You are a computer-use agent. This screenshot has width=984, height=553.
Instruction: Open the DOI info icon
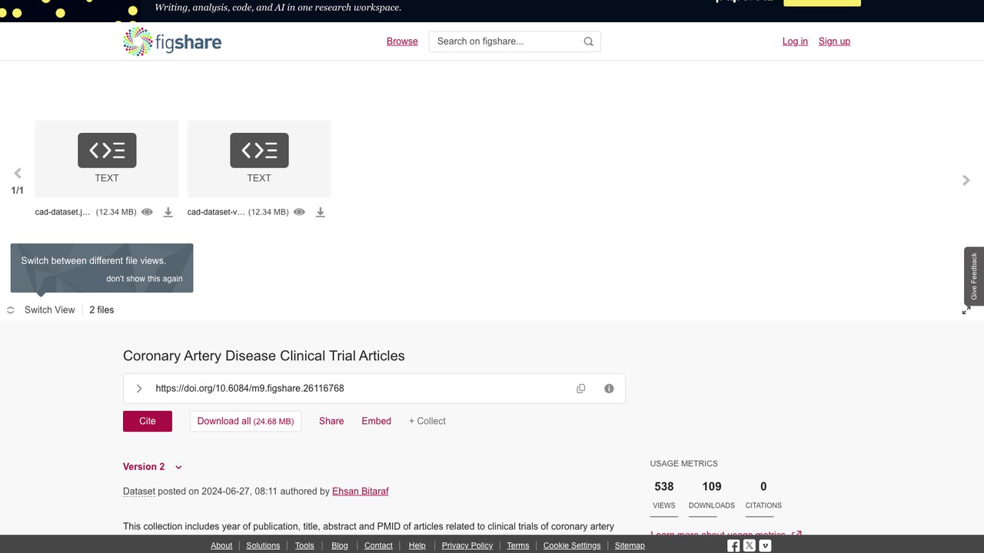click(x=609, y=389)
